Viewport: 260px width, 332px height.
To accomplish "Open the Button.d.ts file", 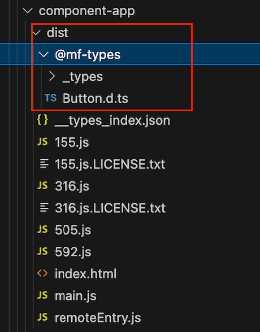I will [96, 98].
